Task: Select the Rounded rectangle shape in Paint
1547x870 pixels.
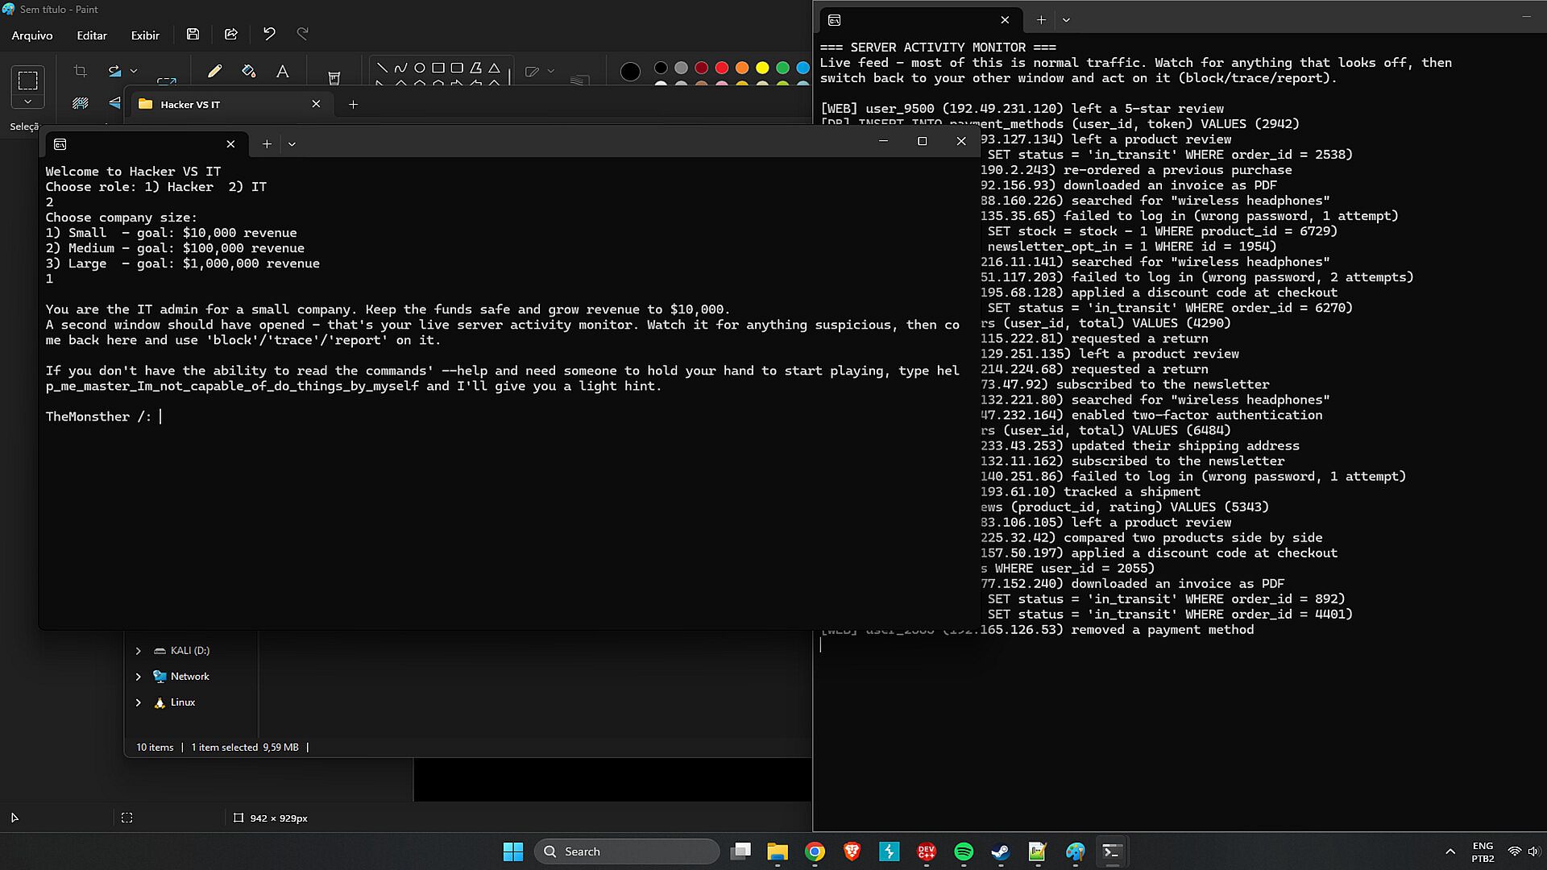Action: click(457, 68)
